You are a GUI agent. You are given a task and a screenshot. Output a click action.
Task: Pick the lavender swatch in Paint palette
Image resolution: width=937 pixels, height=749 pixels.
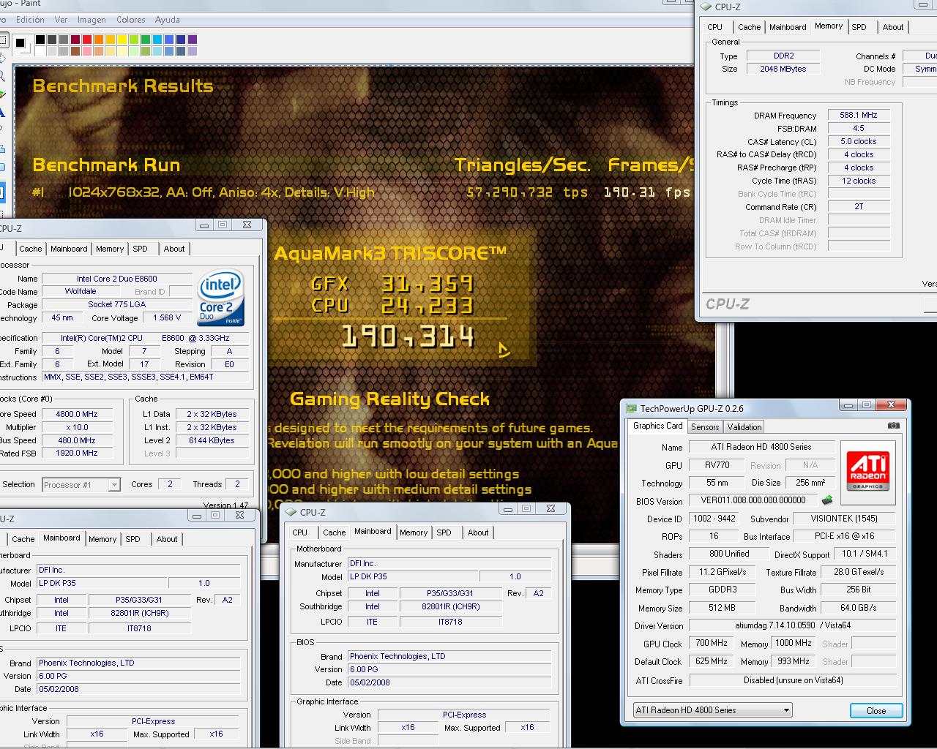tap(193, 51)
